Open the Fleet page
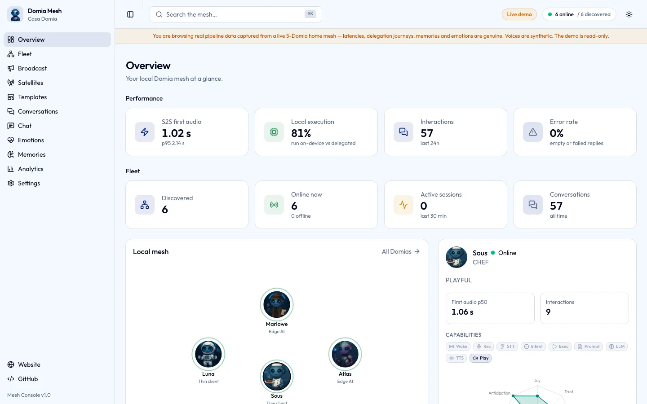 tap(57, 54)
